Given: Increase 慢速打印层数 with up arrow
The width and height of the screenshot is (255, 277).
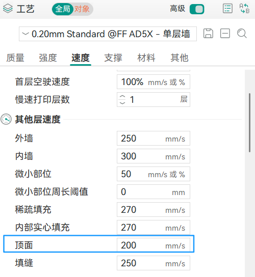Looking at the screenshot, I should click(x=122, y=97).
